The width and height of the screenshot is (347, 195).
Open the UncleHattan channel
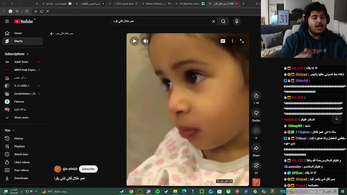pyautogui.click(x=23, y=94)
